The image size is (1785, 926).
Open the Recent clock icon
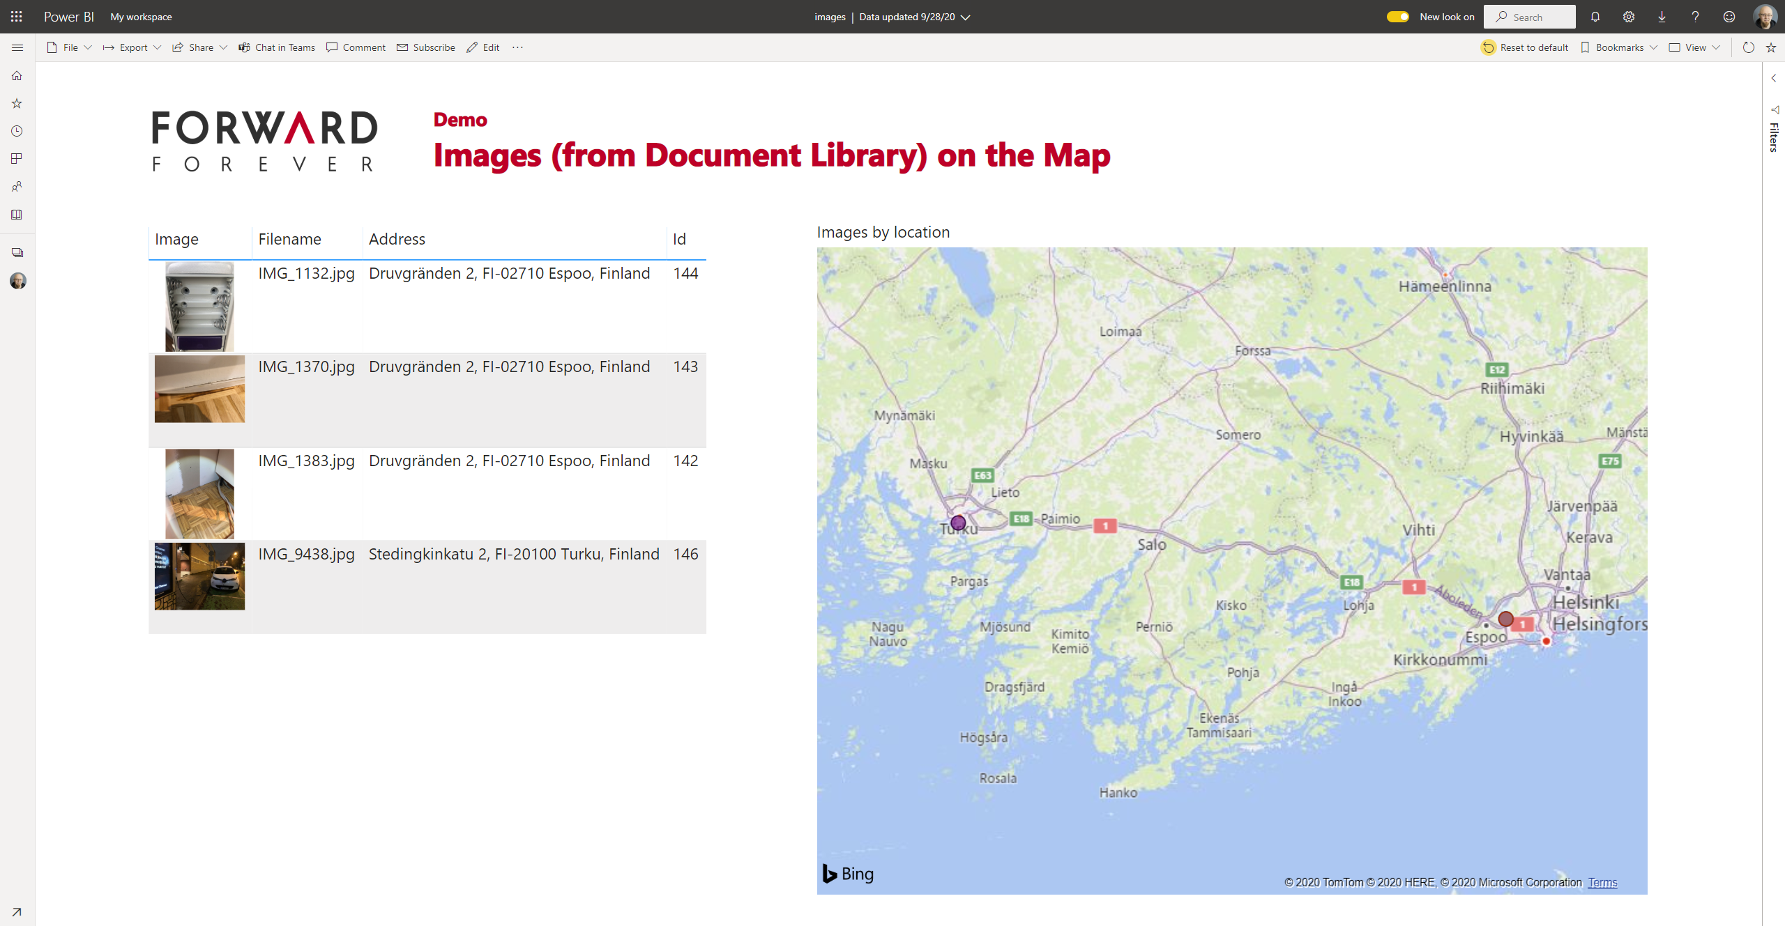[17, 131]
